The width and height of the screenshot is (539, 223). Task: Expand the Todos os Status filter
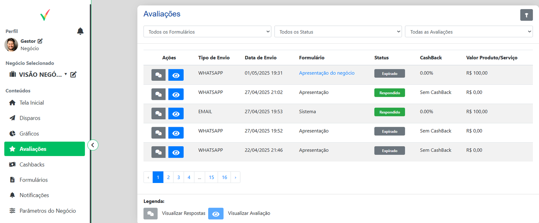pyautogui.click(x=338, y=32)
